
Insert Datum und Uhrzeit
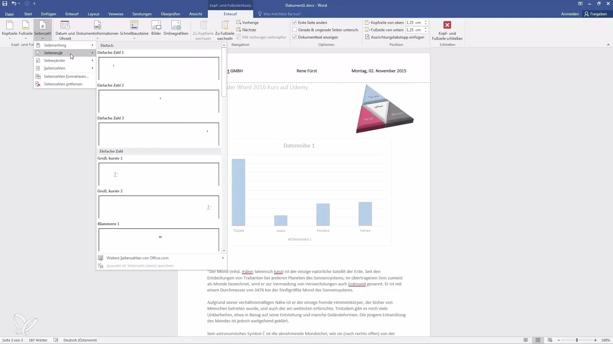point(65,30)
